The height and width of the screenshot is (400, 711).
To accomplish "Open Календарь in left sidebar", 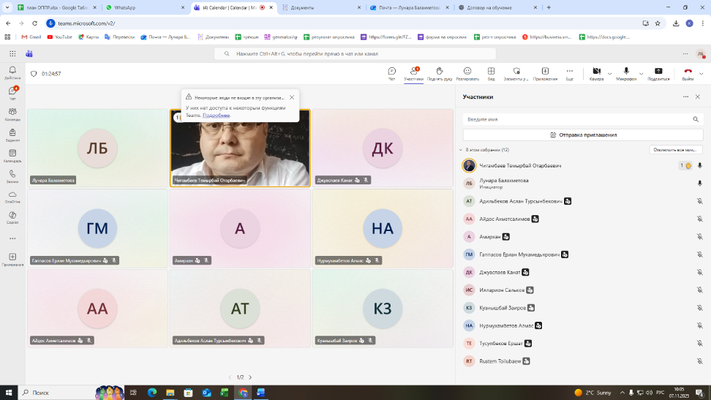I will point(12,155).
